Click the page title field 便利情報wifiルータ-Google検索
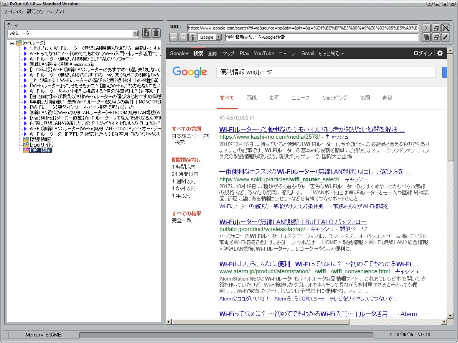This screenshot has height=343, width=458. click(321, 37)
